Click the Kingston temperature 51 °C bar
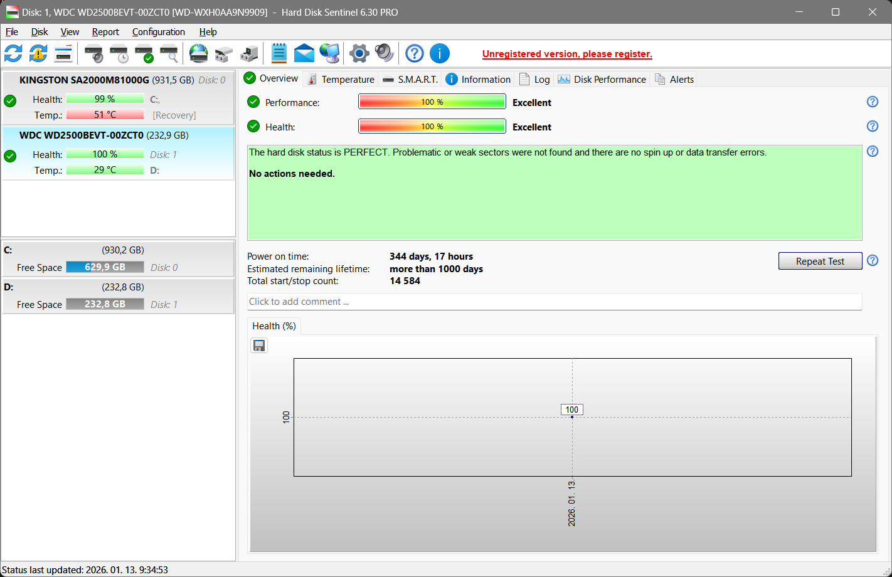Viewport: 892px width, 577px height. (x=105, y=115)
